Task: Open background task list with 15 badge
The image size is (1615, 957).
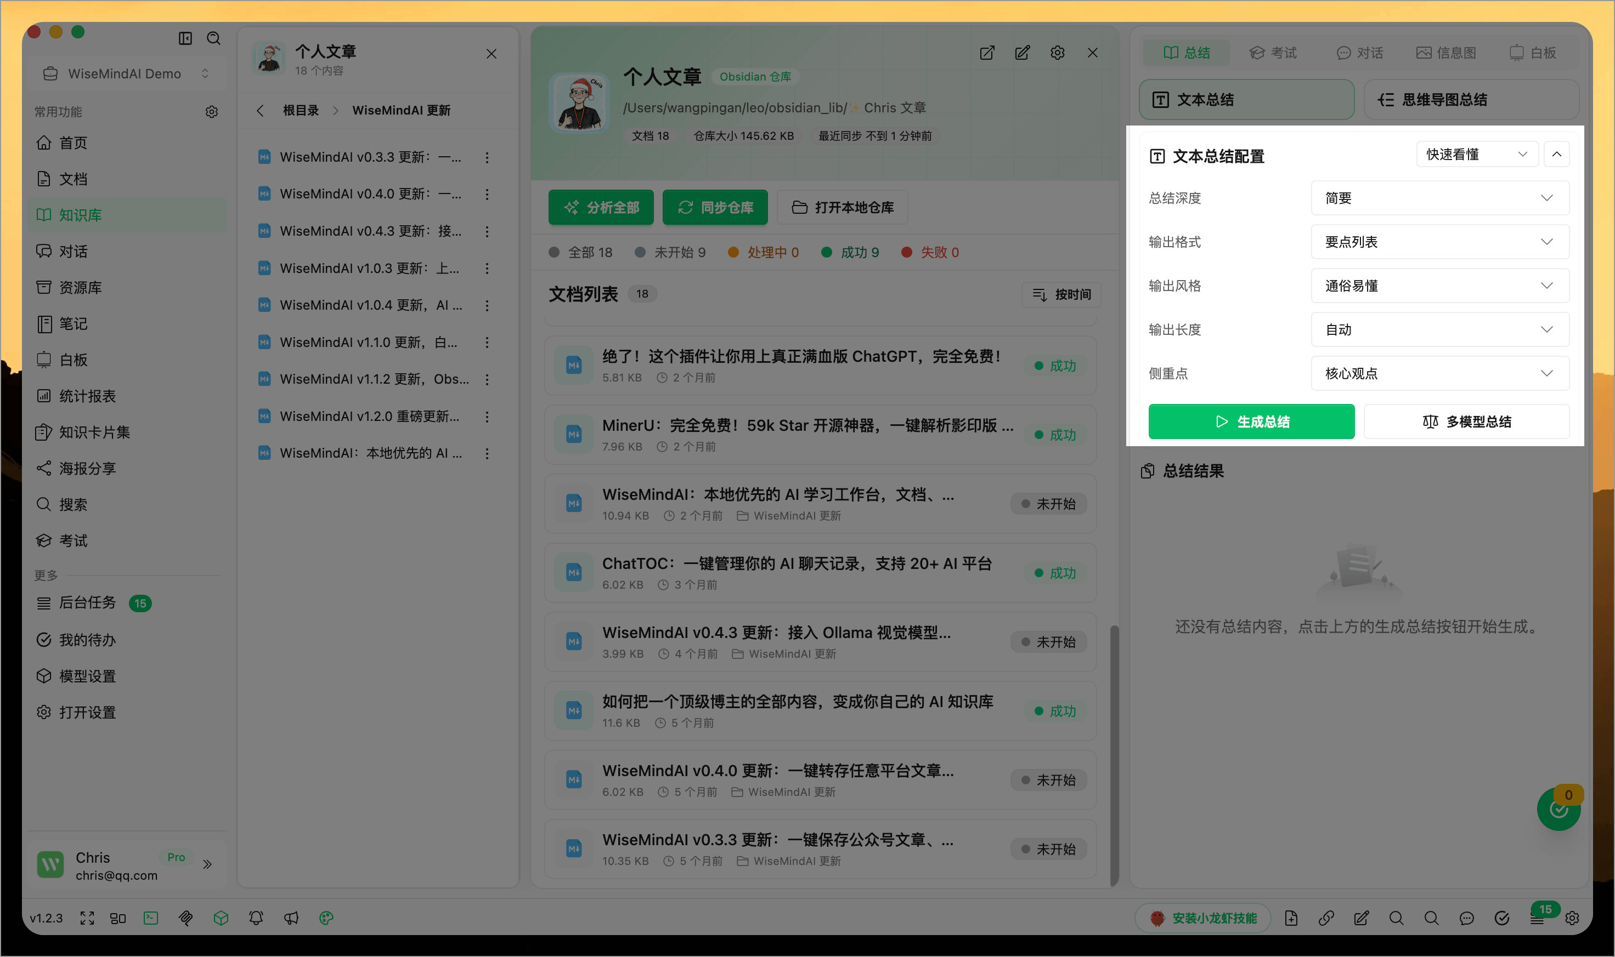Action: coord(1538,917)
